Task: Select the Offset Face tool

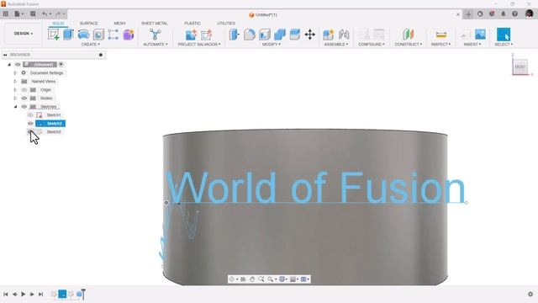Action: click(x=295, y=35)
